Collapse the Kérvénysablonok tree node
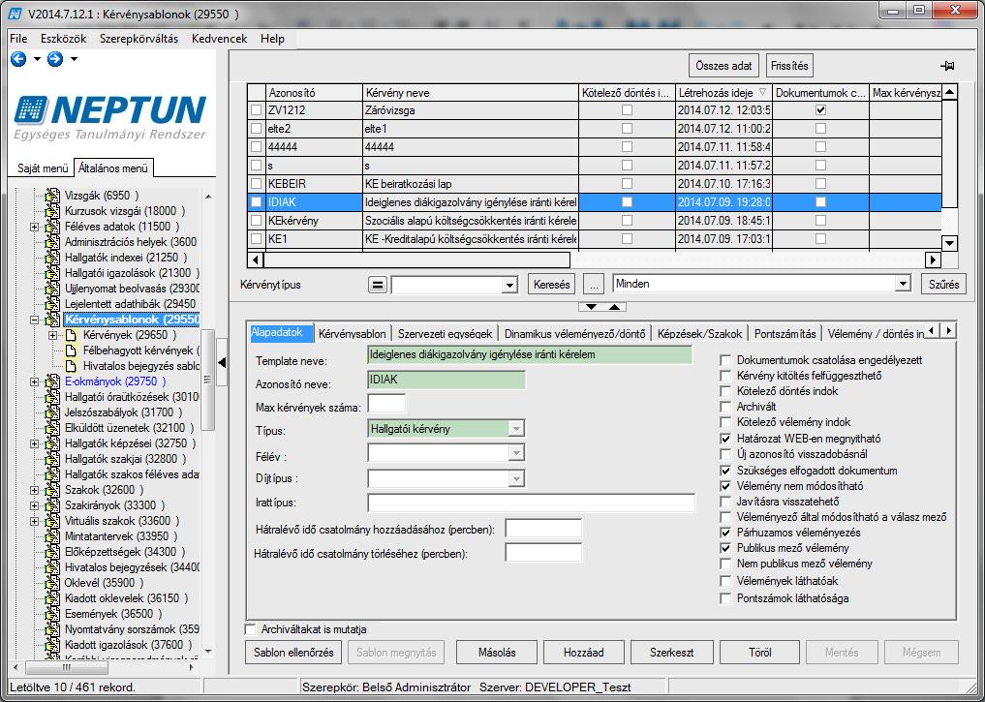This screenshot has height=702, width=985. (x=35, y=320)
